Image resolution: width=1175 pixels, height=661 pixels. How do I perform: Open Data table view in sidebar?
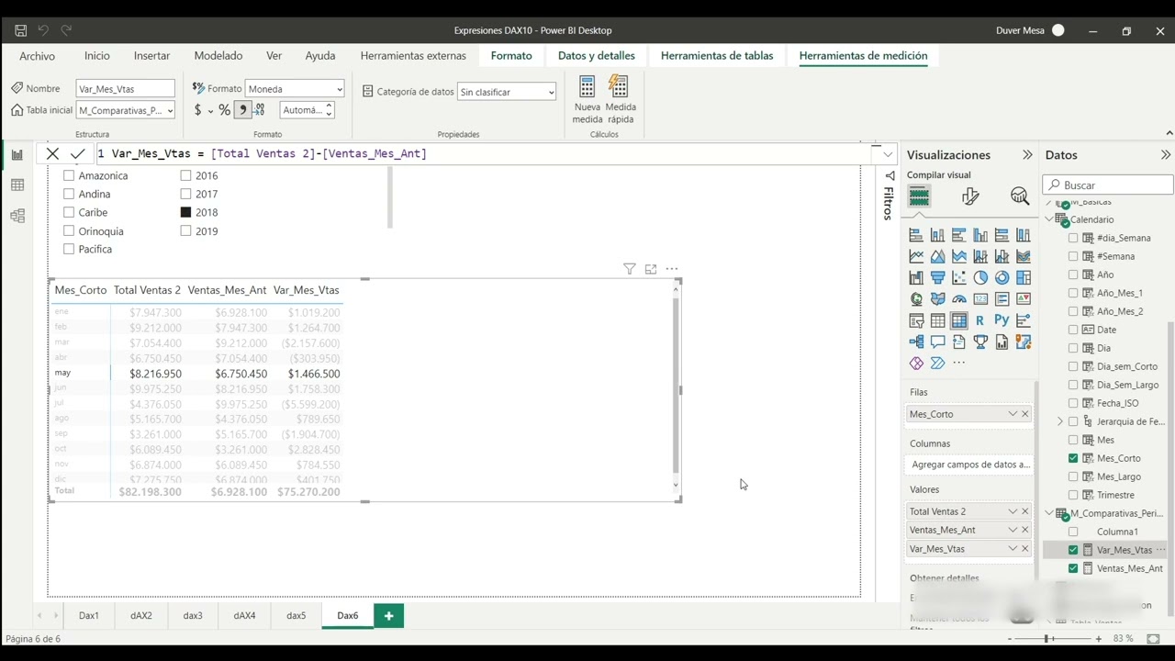point(17,185)
